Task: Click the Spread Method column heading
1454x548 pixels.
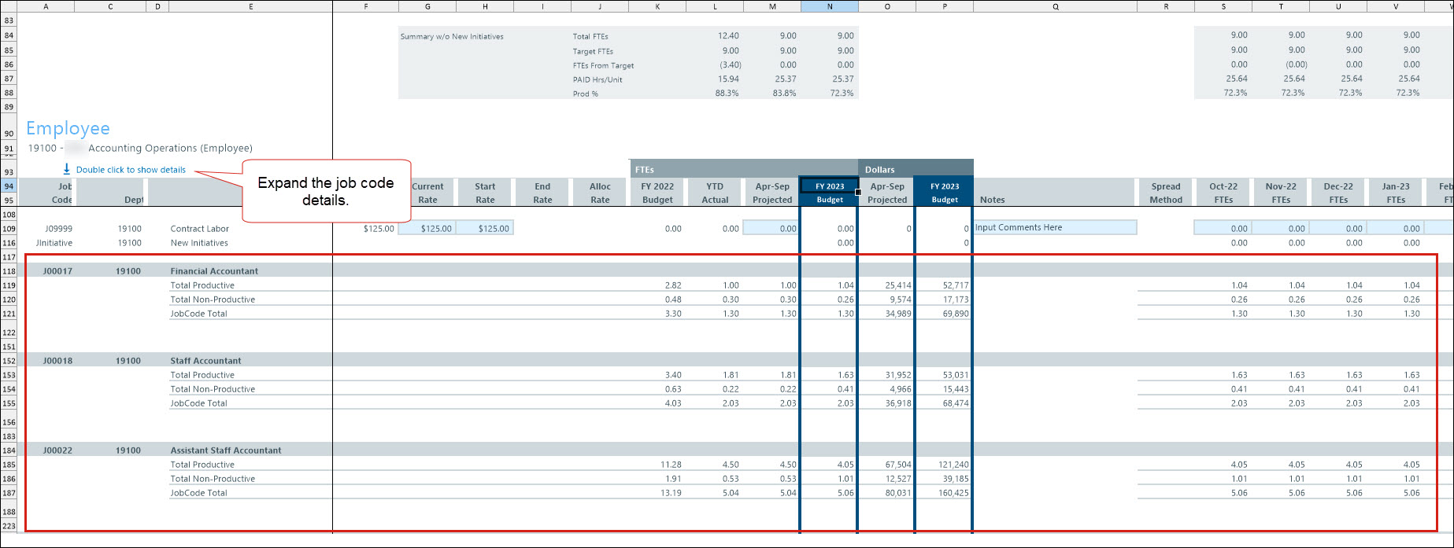Action: [1166, 193]
